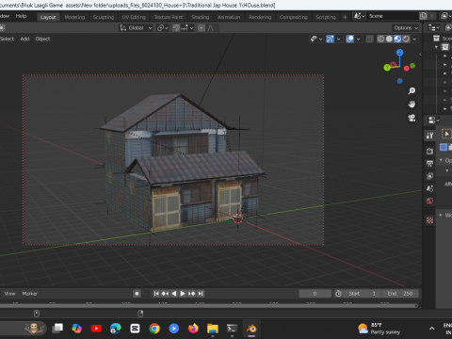Switch to the Shading workspace tab
The height and width of the screenshot is (339, 452).
coord(201,17)
